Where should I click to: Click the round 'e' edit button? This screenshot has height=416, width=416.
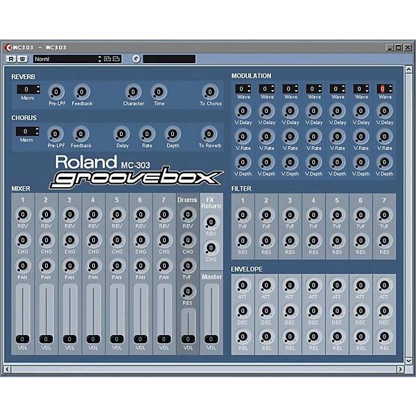click(136, 59)
